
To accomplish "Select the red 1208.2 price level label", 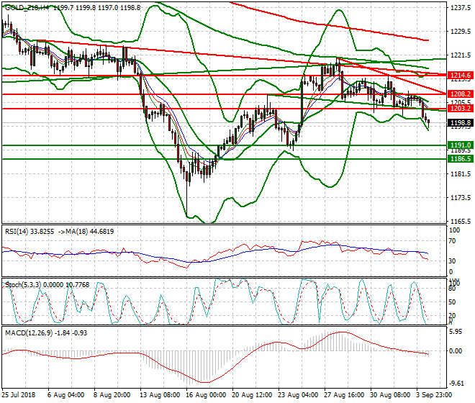I will (x=459, y=94).
